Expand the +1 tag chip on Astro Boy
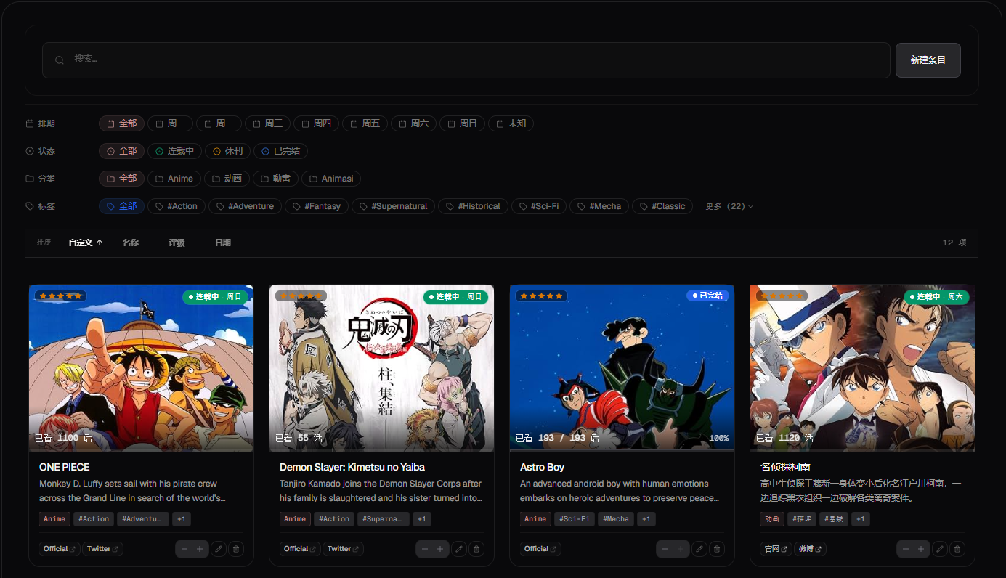1006x578 pixels. (x=646, y=519)
